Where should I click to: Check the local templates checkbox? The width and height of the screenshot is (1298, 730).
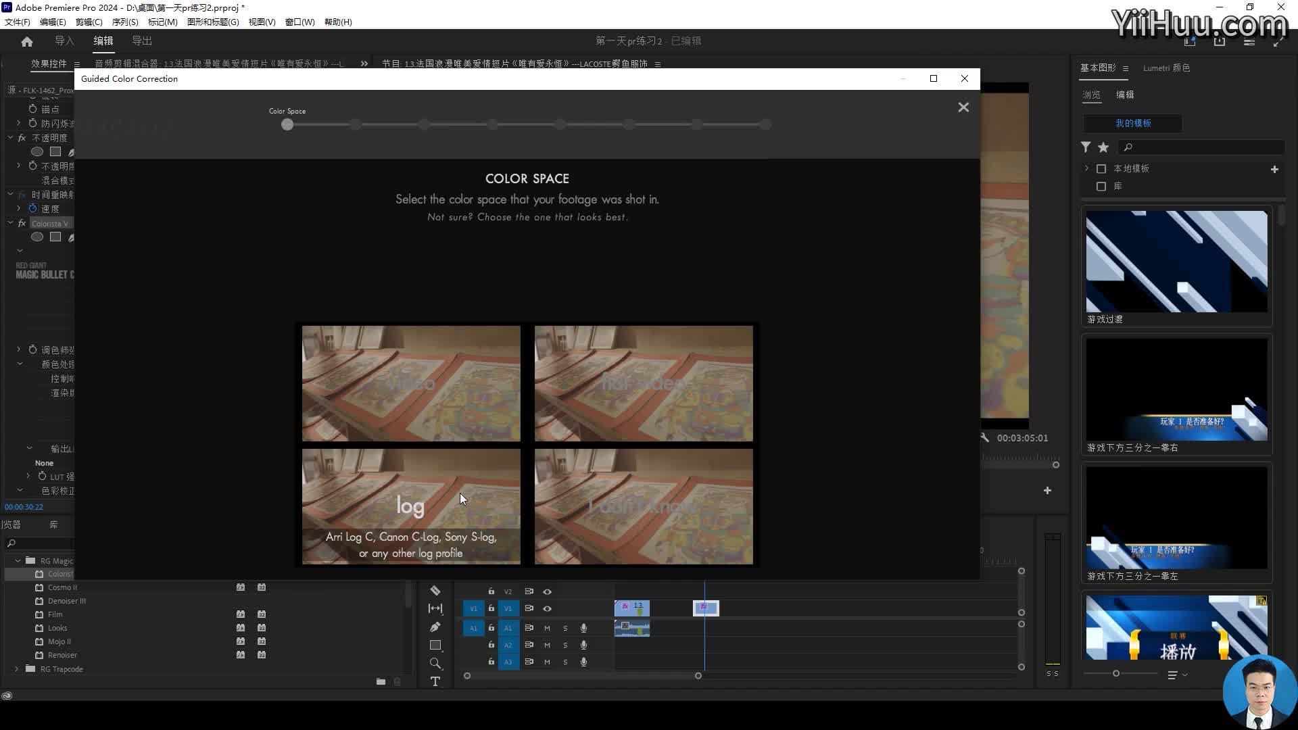pos(1101,169)
